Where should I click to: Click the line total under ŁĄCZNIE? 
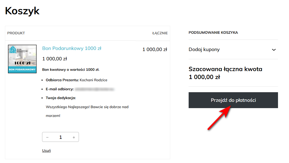click(155, 49)
